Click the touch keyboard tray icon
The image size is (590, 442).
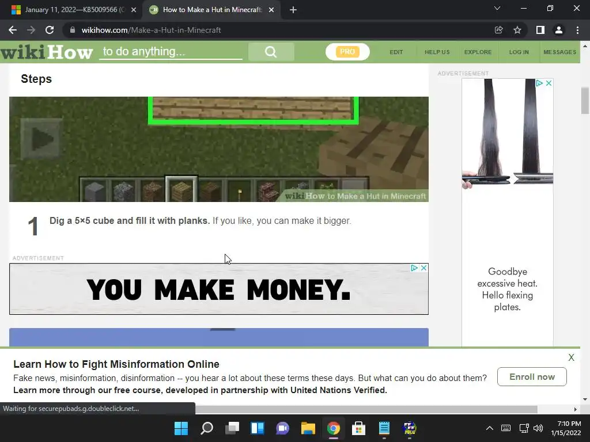click(x=506, y=428)
